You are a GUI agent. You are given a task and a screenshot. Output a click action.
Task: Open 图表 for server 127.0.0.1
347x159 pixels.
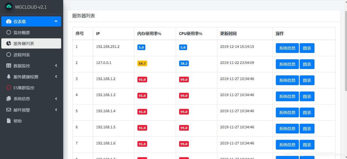307,64
